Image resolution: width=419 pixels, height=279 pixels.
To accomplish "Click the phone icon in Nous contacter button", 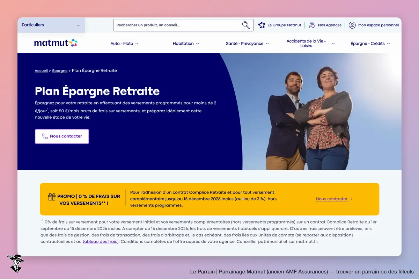I will tap(45, 136).
